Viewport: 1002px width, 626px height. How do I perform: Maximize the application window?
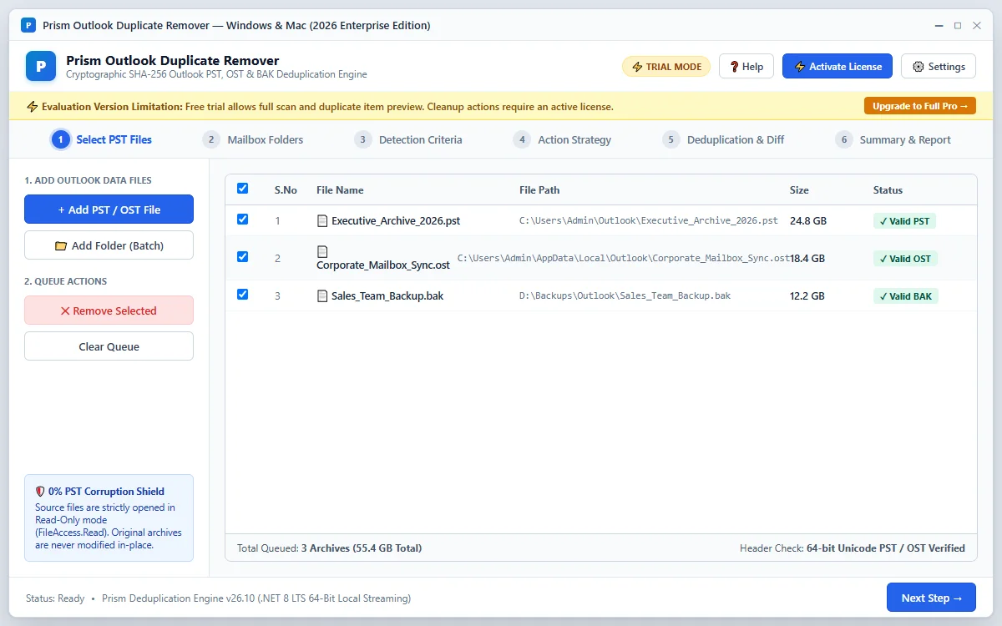958,25
